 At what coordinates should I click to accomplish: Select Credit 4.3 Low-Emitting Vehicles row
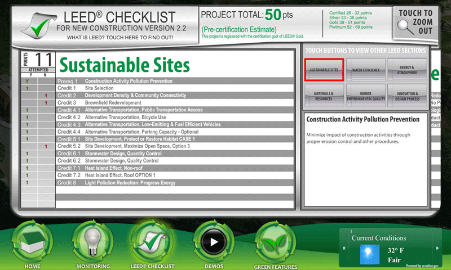tap(175, 124)
